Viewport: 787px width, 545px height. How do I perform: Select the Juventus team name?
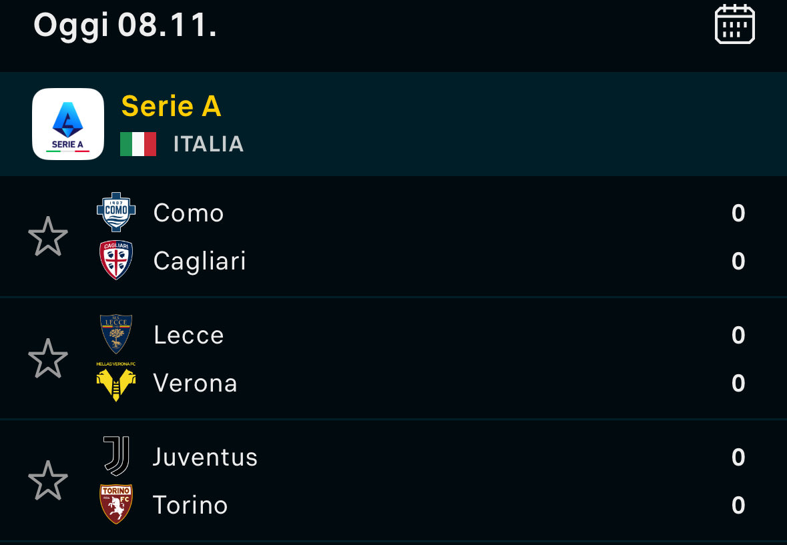point(205,457)
